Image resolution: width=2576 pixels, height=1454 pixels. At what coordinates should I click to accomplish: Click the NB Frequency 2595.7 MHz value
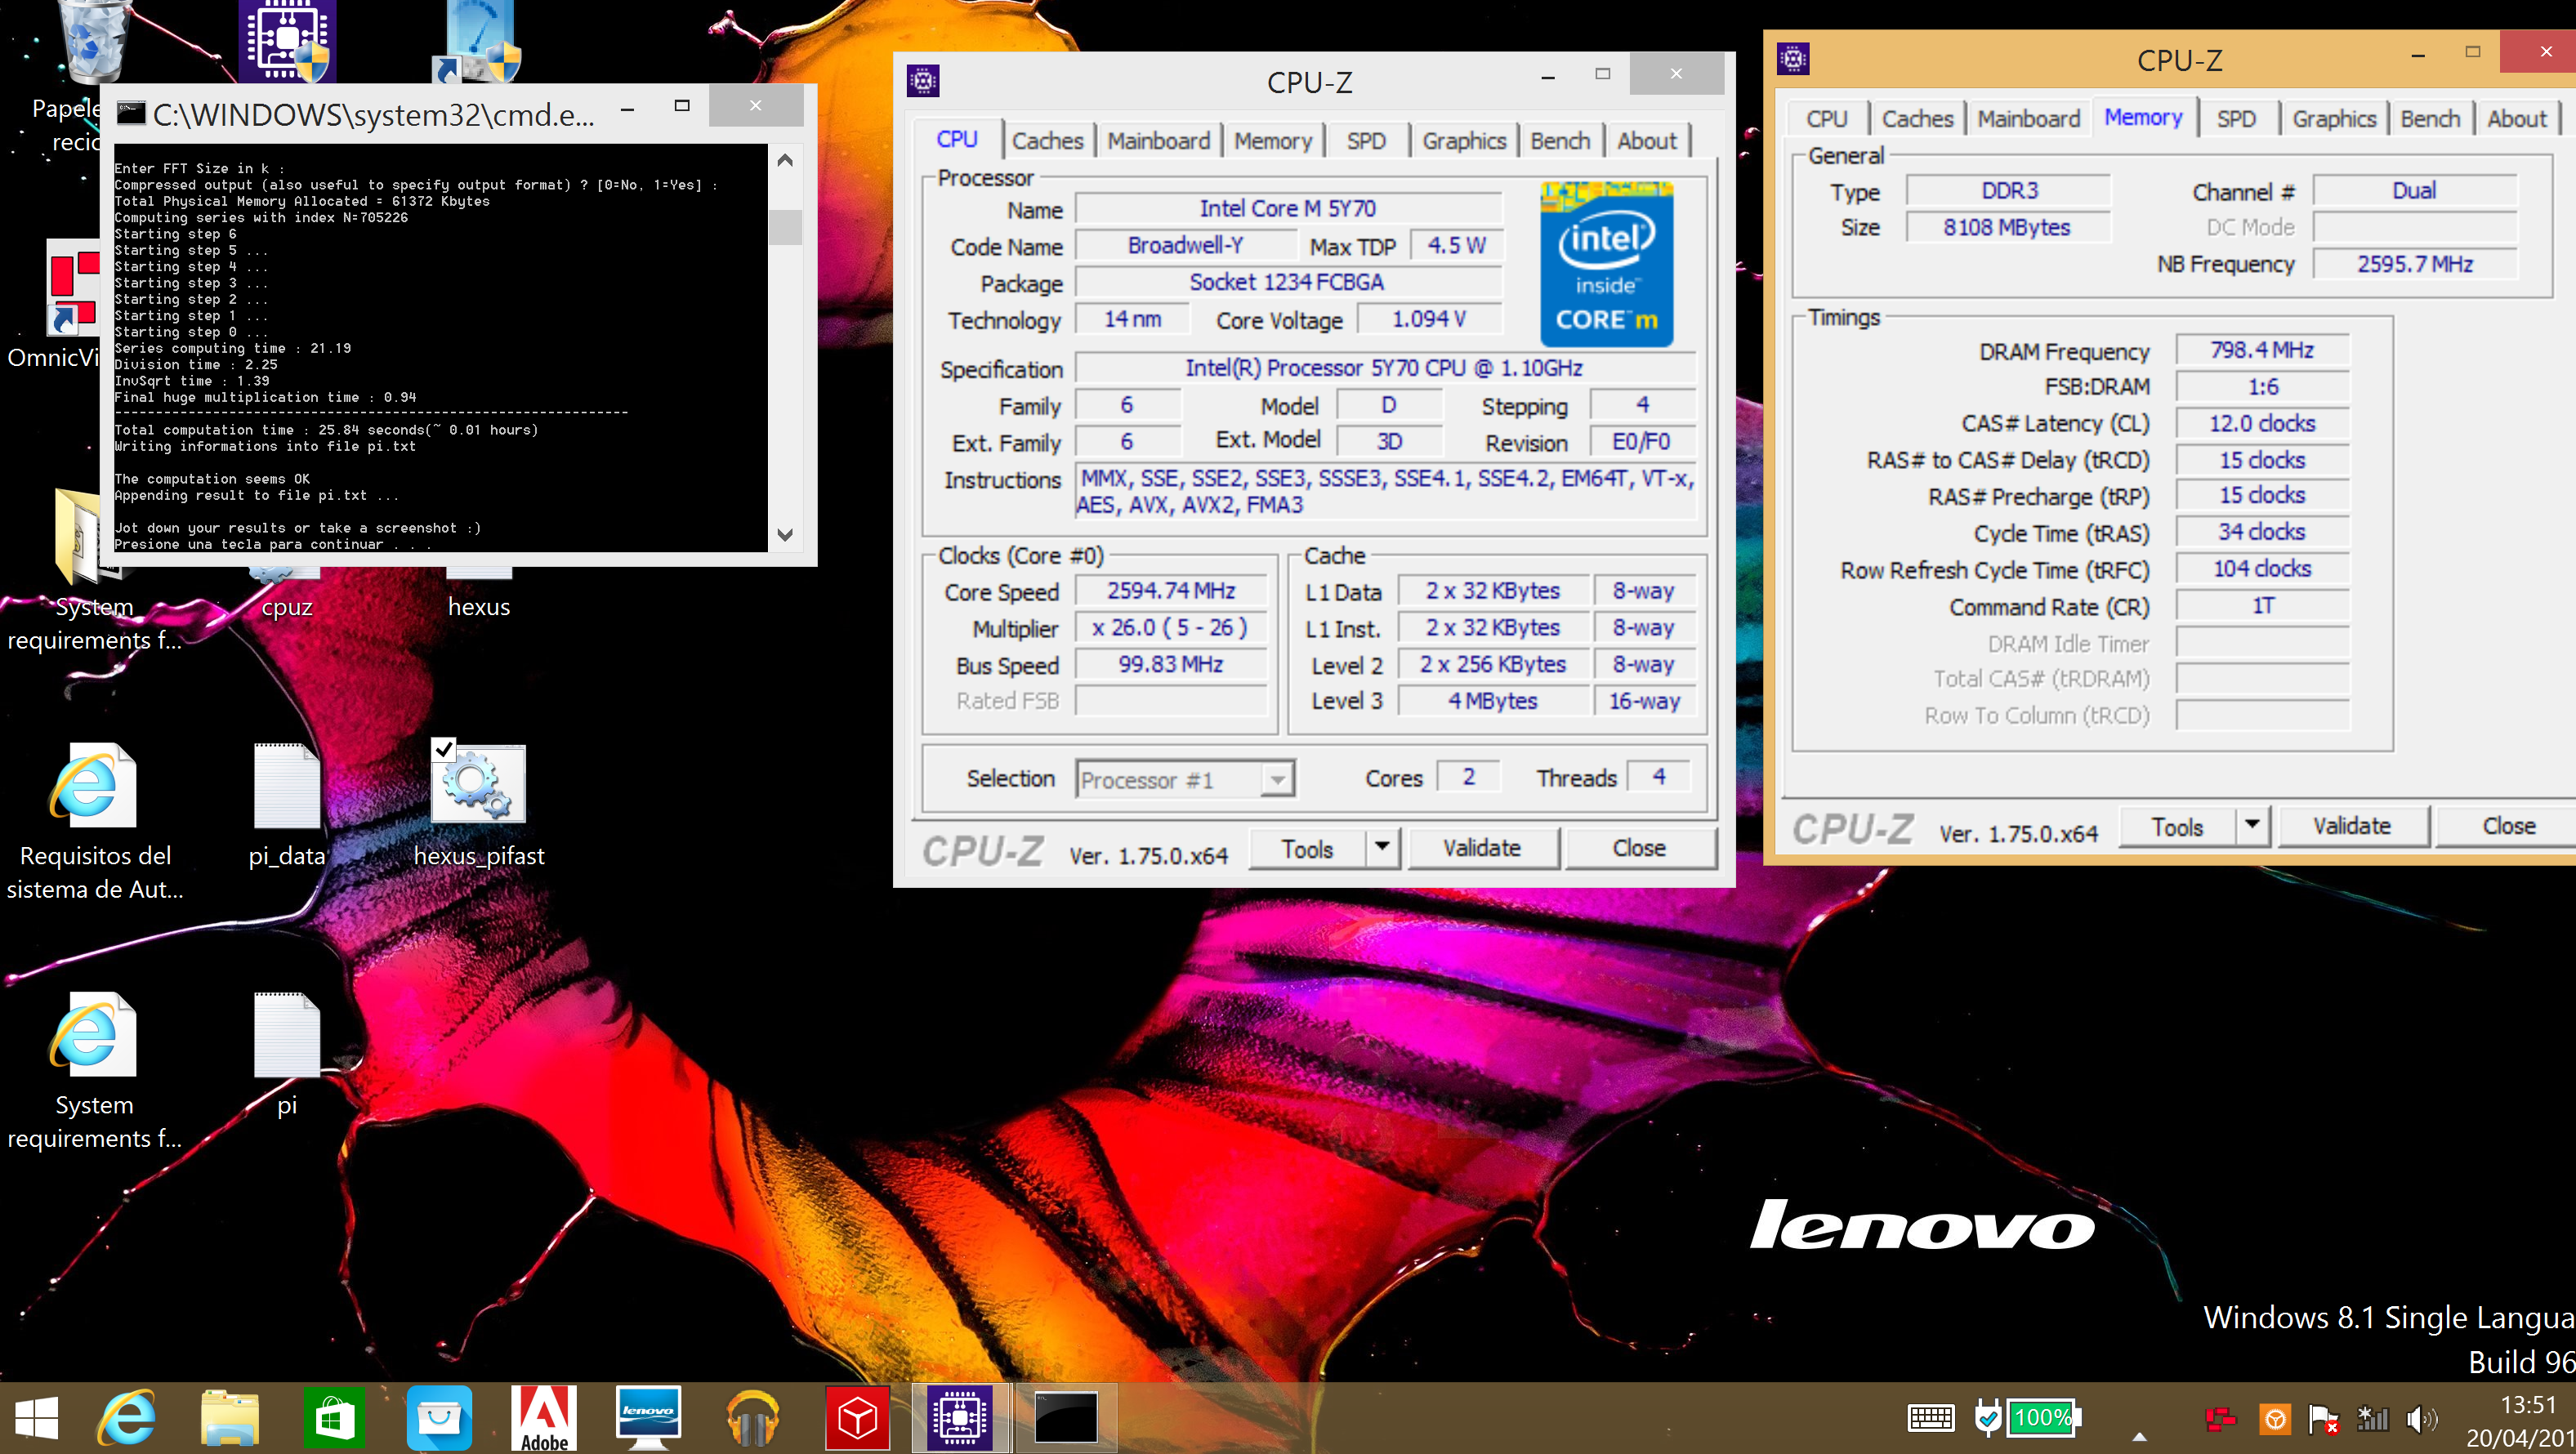(2415, 264)
